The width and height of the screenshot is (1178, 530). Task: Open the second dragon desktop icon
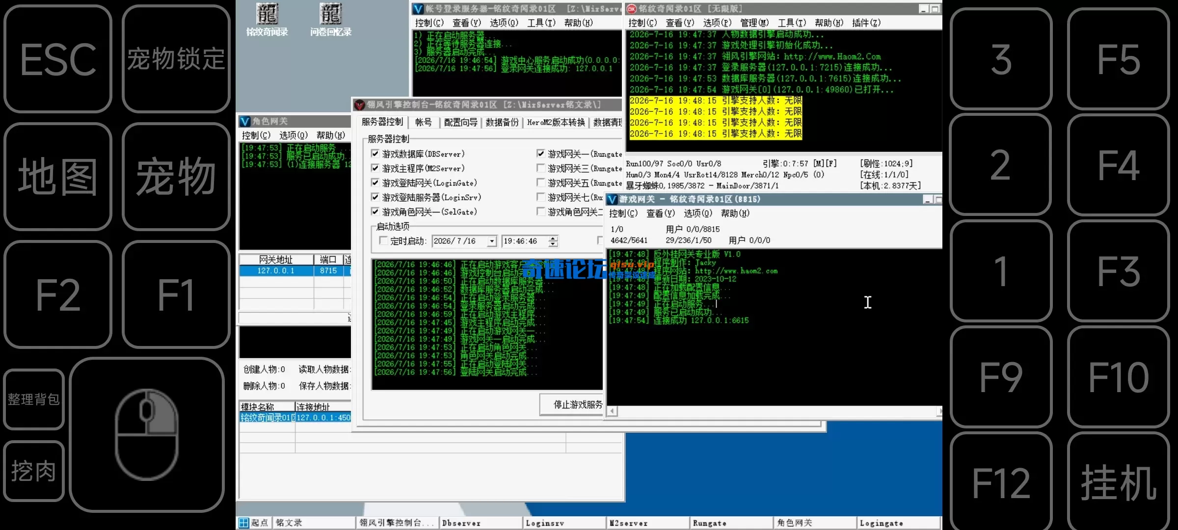point(330,20)
